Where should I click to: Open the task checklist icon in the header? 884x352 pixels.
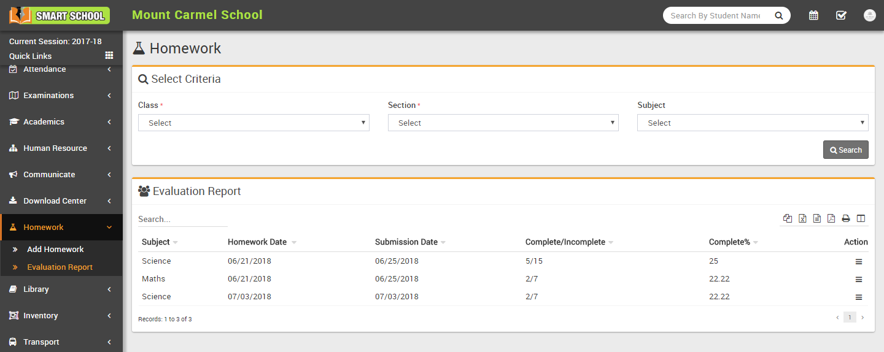(841, 15)
